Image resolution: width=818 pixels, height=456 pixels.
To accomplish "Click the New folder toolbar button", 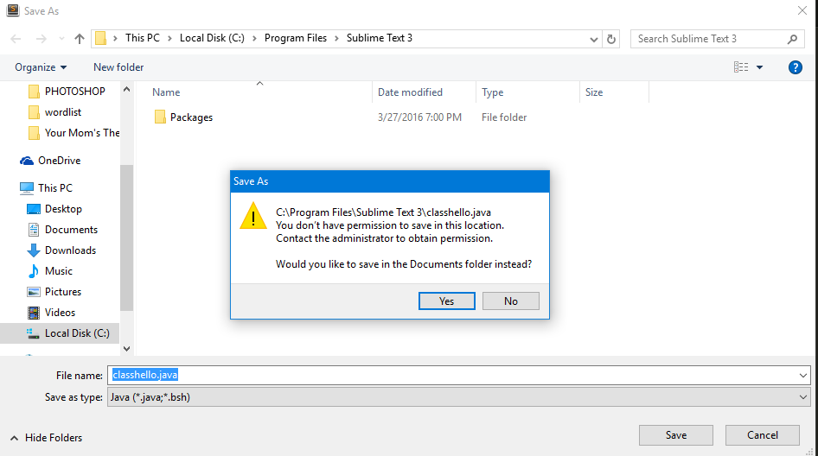I will tap(118, 67).
